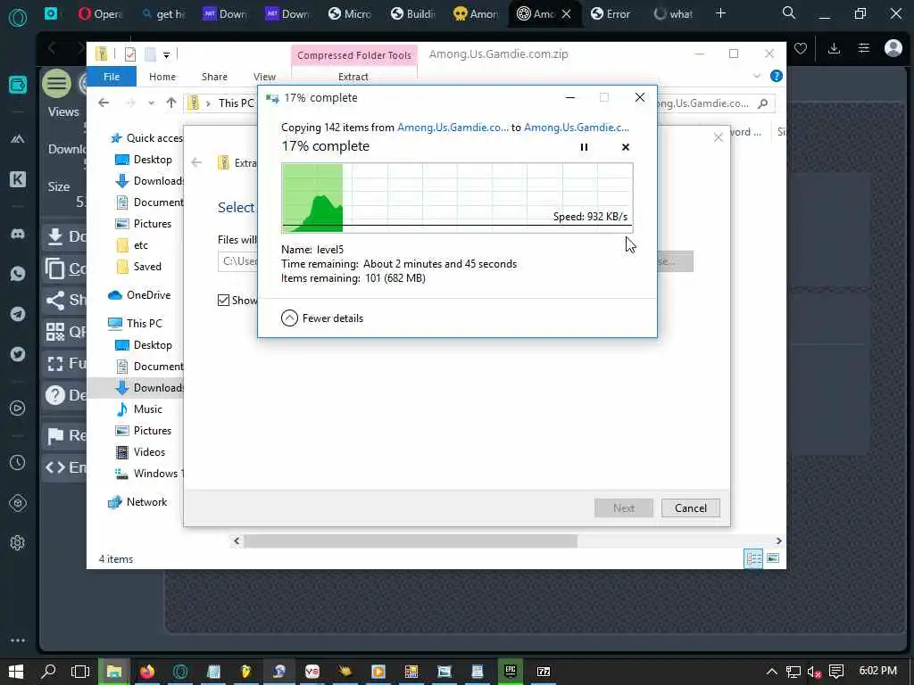This screenshot has width=914, height=685.
Task: Open Opera easy setup sliders icon
Action: coord(864,48)
